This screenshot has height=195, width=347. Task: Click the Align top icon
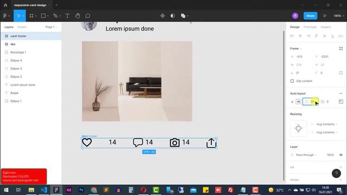pos(317,36)
